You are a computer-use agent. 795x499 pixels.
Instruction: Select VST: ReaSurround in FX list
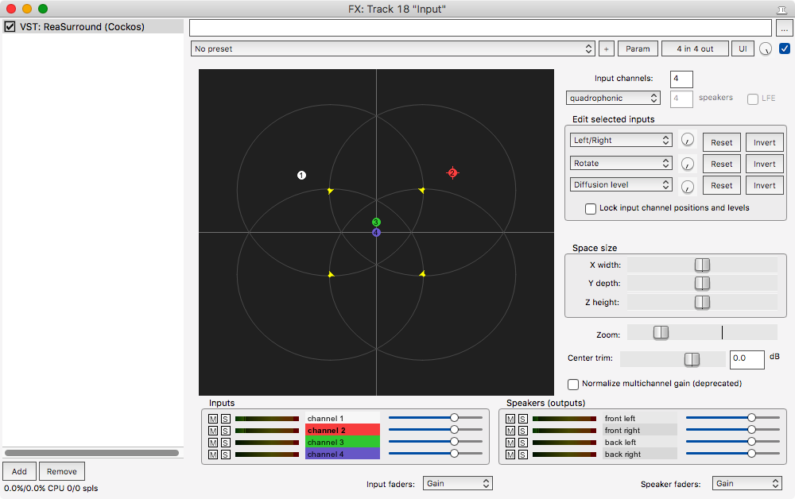(82, 27)
